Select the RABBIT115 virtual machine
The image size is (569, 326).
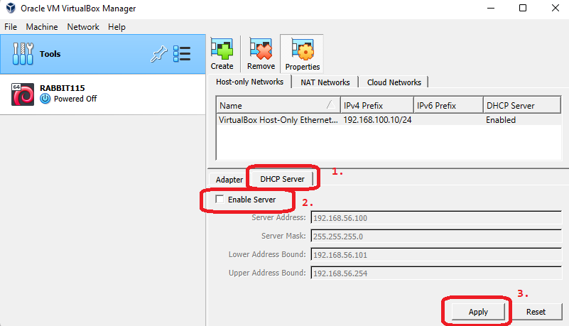point(103,94)
